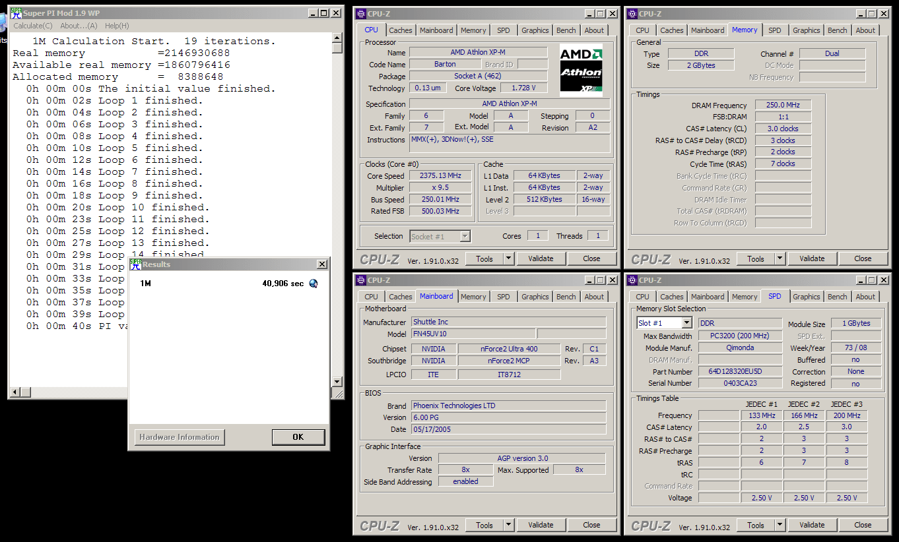Open the Slot #1 memory slot dropdown
Screen dimensions: 899x542
tap(686, 323)
